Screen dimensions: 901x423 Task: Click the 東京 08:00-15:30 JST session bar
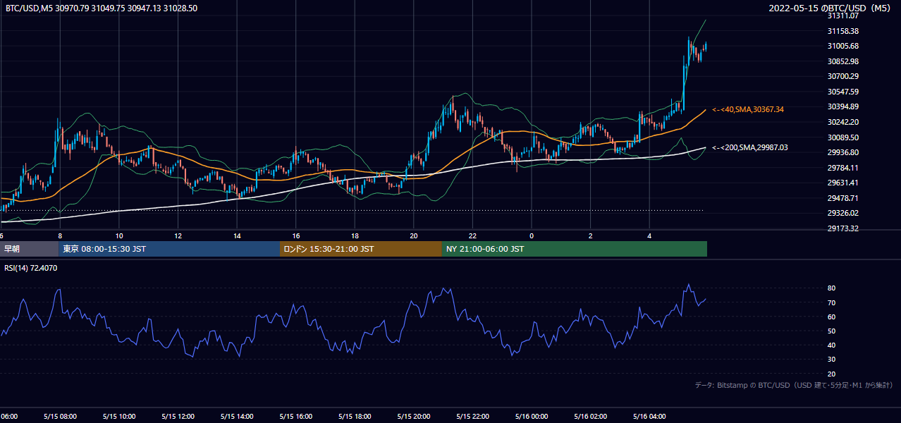pos(169,249)
